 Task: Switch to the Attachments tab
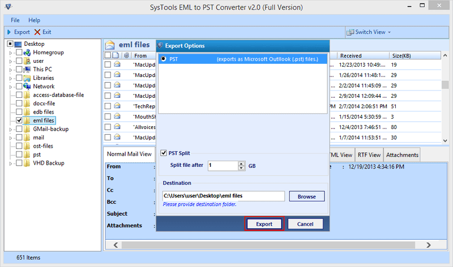pyautogui.click(x=403, y=154)
